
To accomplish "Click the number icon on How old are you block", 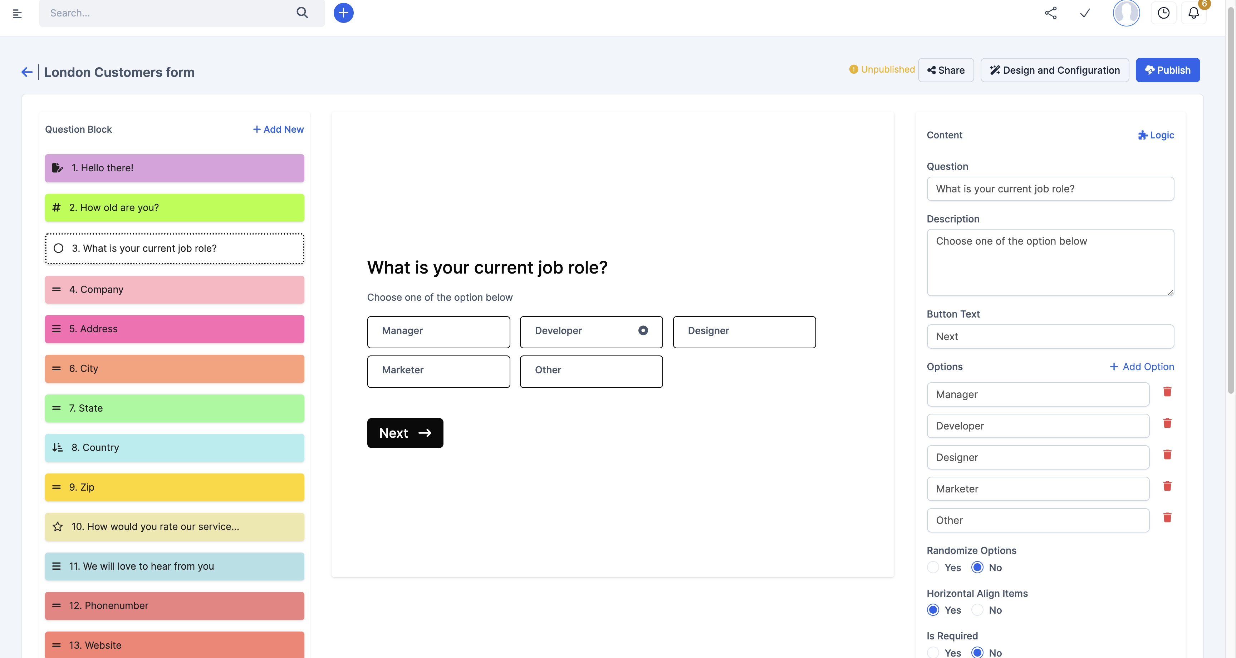I will coord(57,207).
